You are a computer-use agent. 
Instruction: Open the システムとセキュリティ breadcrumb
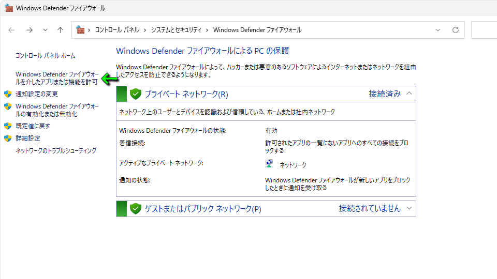point(176,30)
